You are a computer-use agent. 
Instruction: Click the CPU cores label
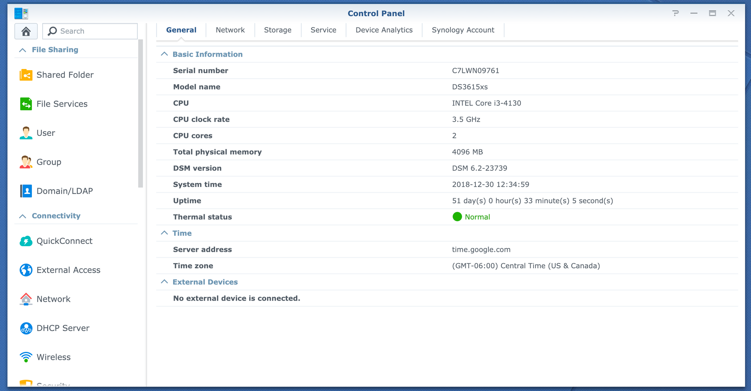click(x=193, y=136)
